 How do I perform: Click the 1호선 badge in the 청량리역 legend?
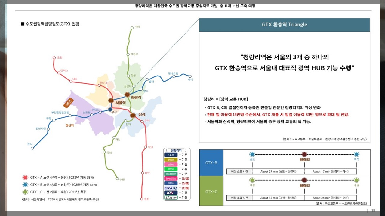point(171,154)
